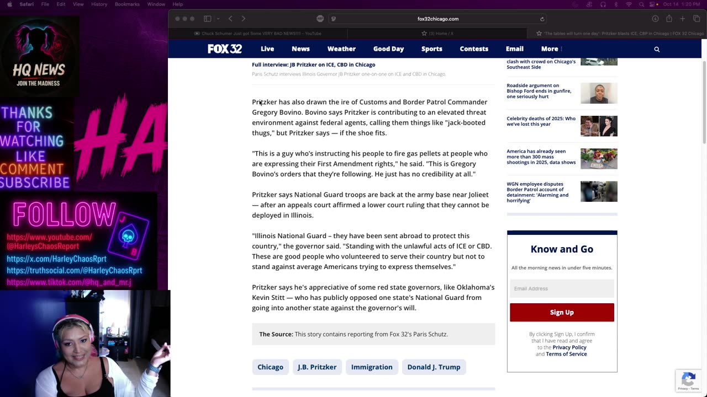Open the Sports nav item
Screen dimensions: 707x397
pyautogui.click(x=432, y=49)
